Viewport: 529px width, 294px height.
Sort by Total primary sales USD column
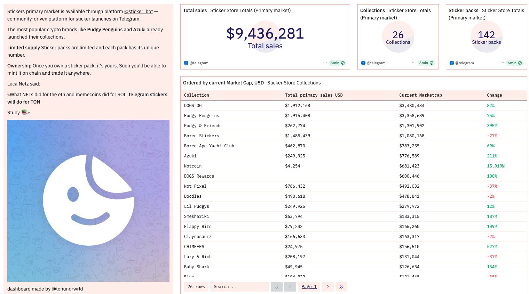pos(314,95)
